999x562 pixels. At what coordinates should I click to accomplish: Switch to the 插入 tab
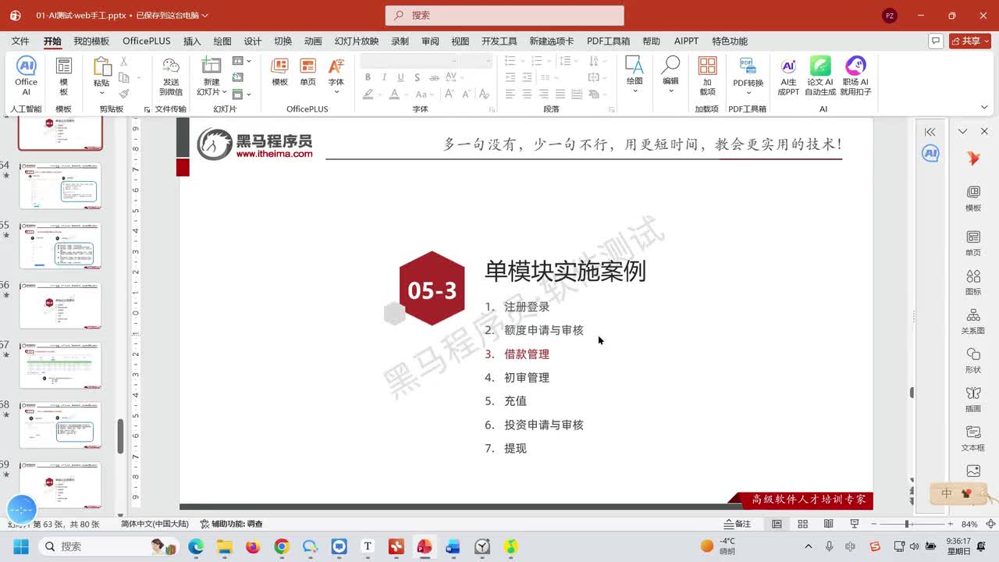tap(192, 41)
